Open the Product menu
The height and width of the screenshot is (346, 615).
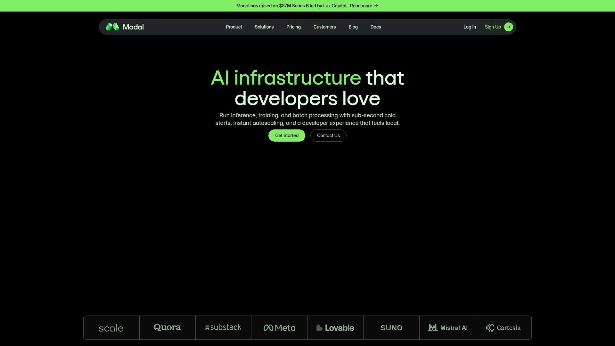(x=234, y=27)
